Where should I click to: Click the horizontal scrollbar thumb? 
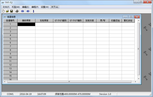69,82
